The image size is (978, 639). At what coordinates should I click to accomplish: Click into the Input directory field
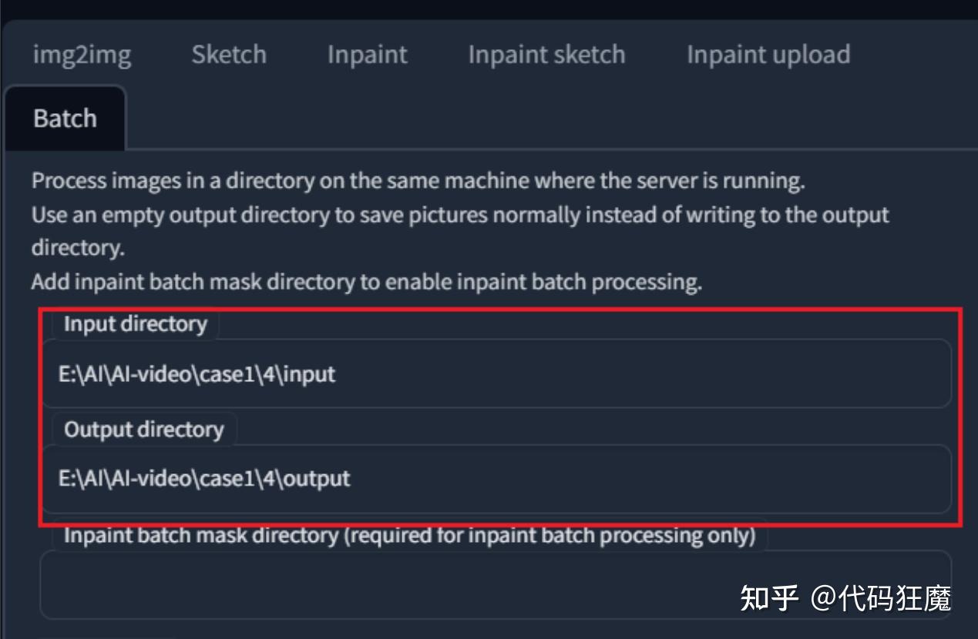tap(496, 374)
